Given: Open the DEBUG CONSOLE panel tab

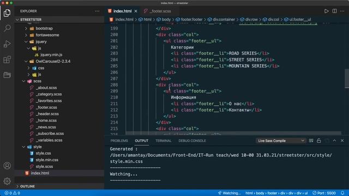Looking at the screenshot, I should point(192,140).
